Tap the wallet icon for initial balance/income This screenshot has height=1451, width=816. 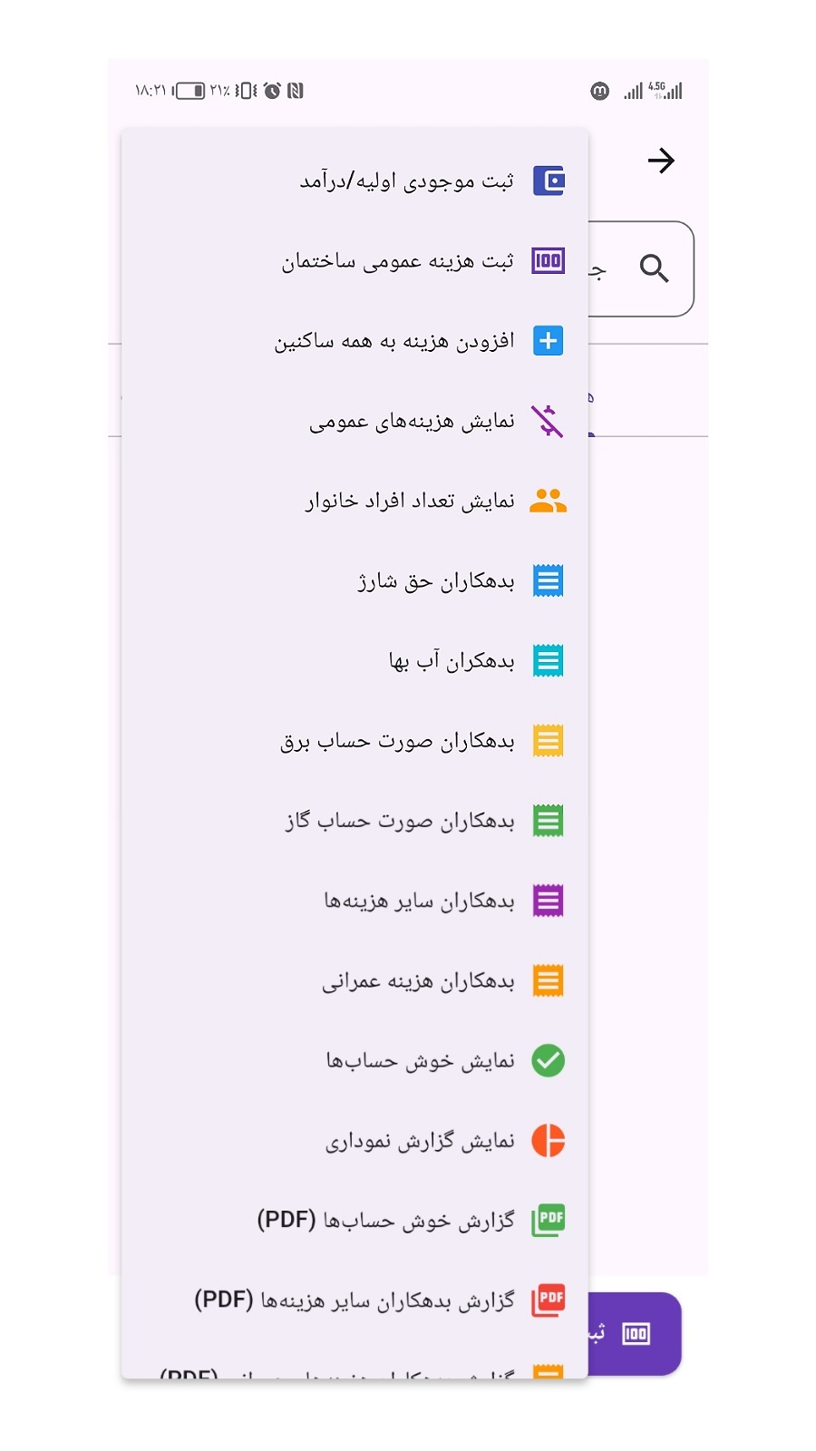[548, 181]
